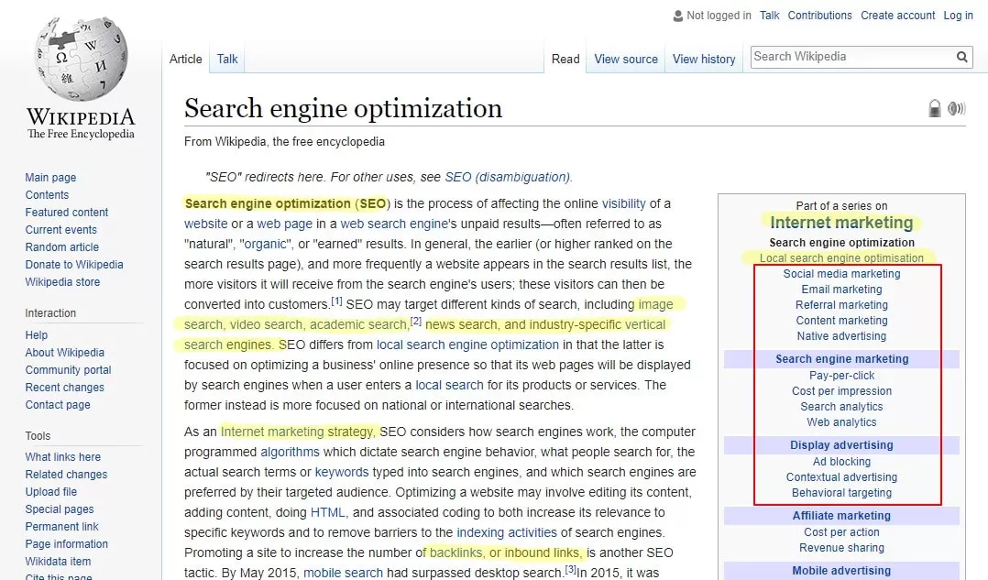This screenshot has height=580, width=988.
Task: Open Related changes
Action: 66,475
